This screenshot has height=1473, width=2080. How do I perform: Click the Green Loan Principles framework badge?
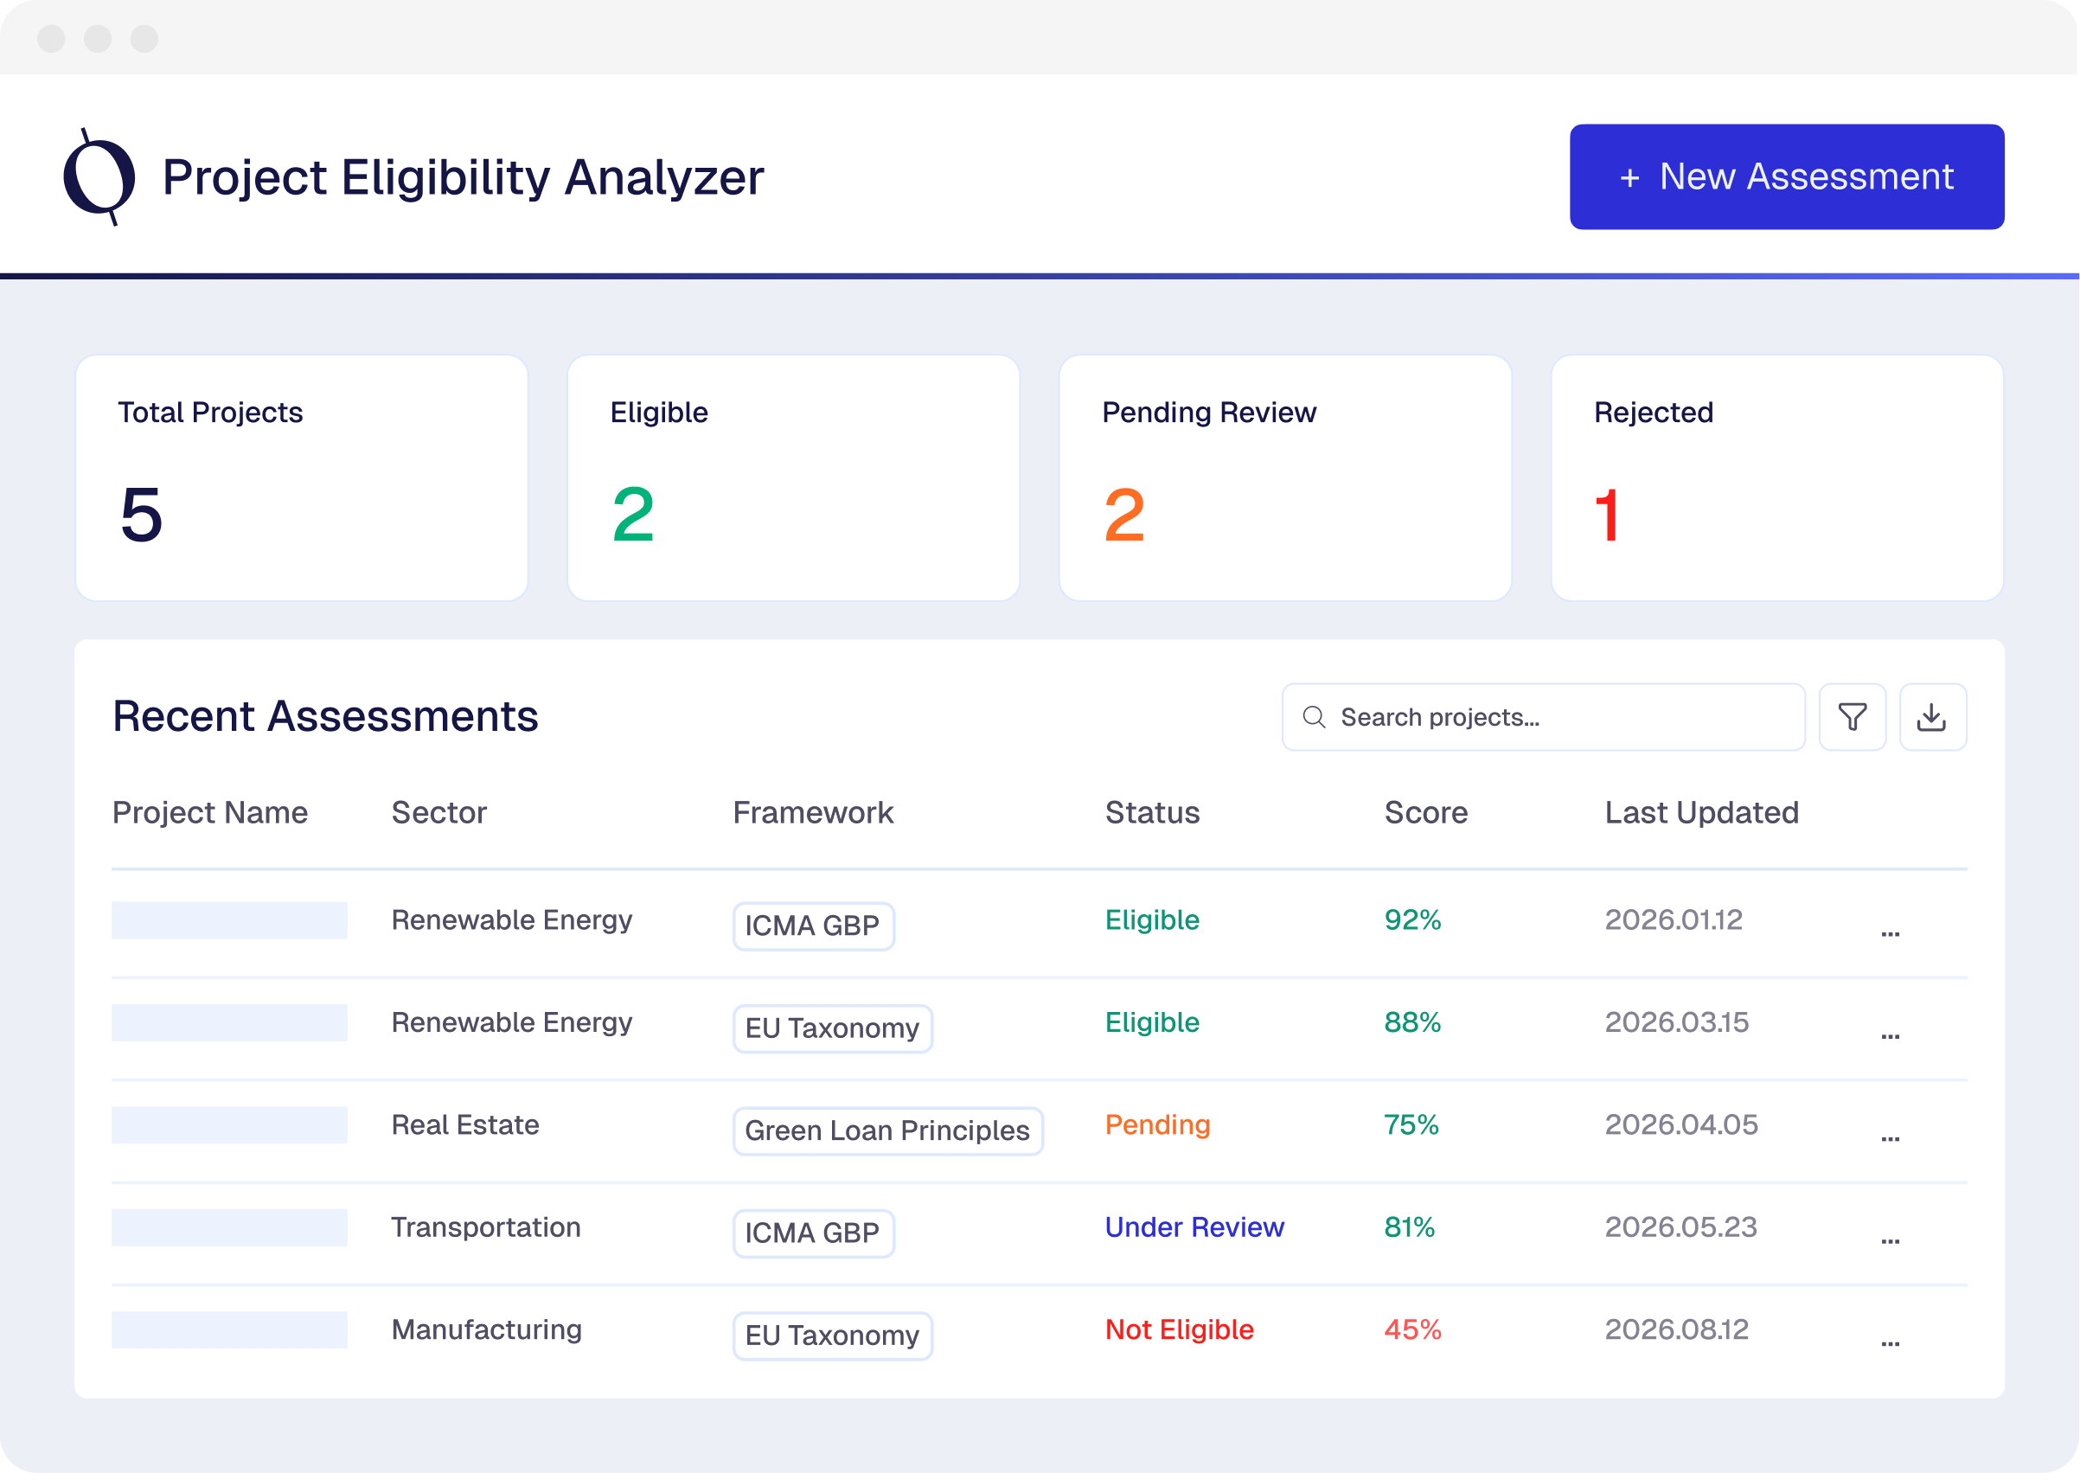coord(886,1131)
